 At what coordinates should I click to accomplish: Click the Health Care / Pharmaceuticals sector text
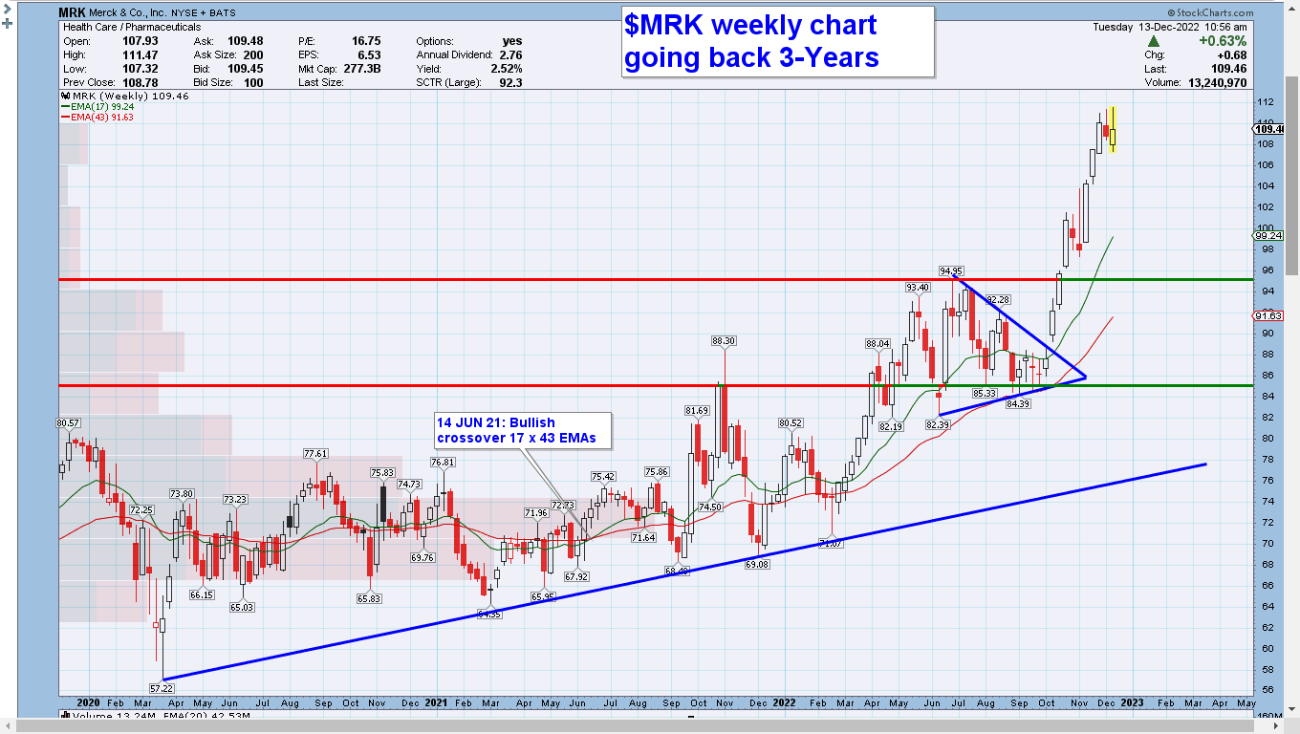[132, 28]
